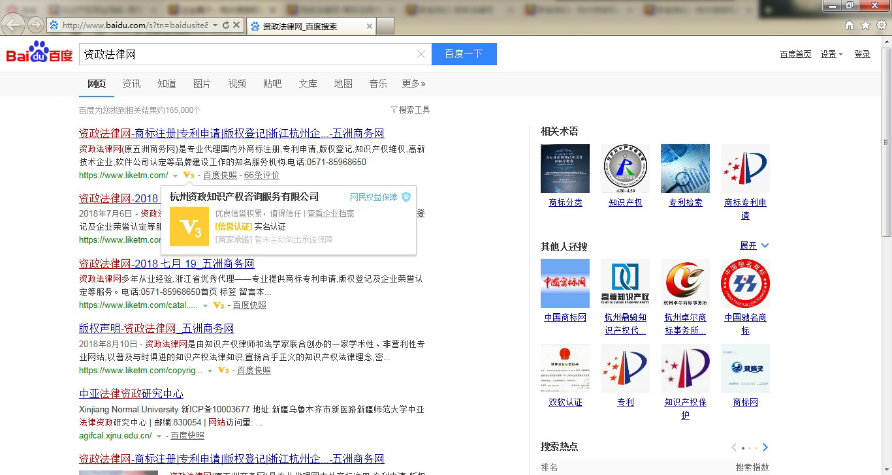Switch to the 地图 search tab
The height and width of the screenshot is (475, 892).
(343, 84)
